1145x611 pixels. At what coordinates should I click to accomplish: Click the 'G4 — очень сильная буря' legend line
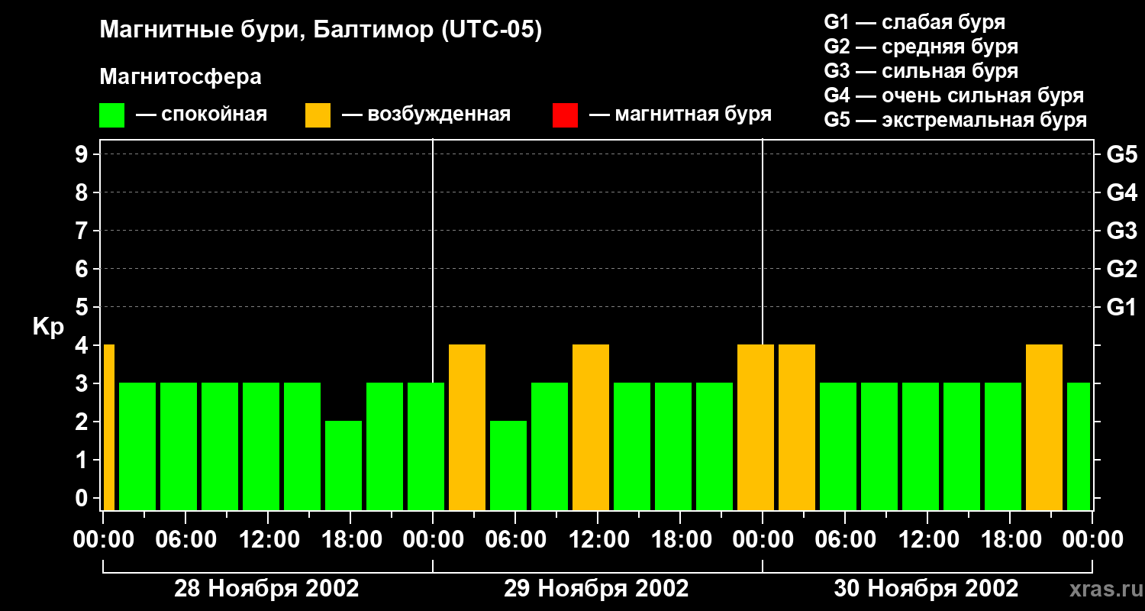point(954,95)
